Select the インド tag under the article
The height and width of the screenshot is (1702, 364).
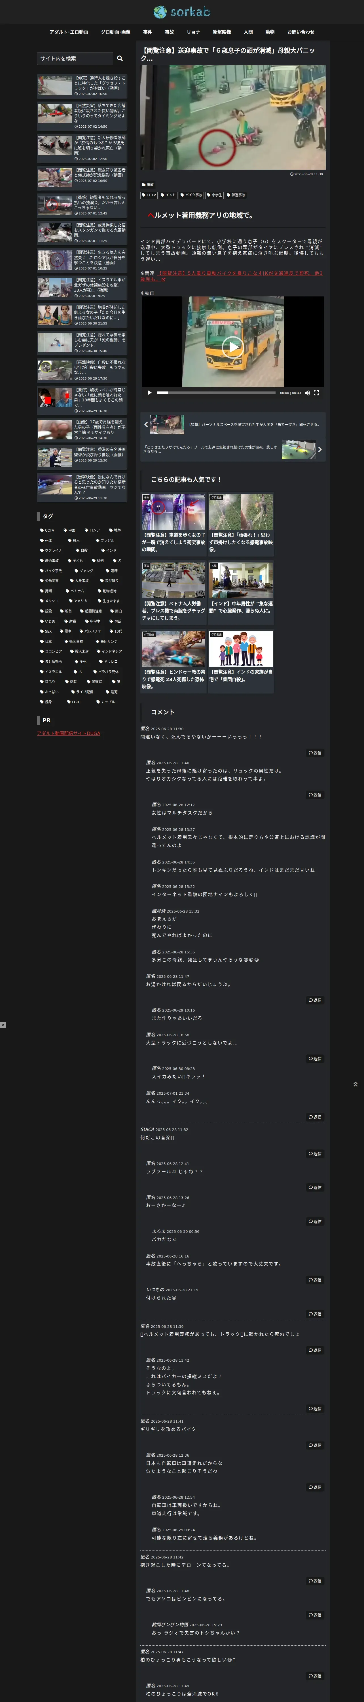point(168,195)
